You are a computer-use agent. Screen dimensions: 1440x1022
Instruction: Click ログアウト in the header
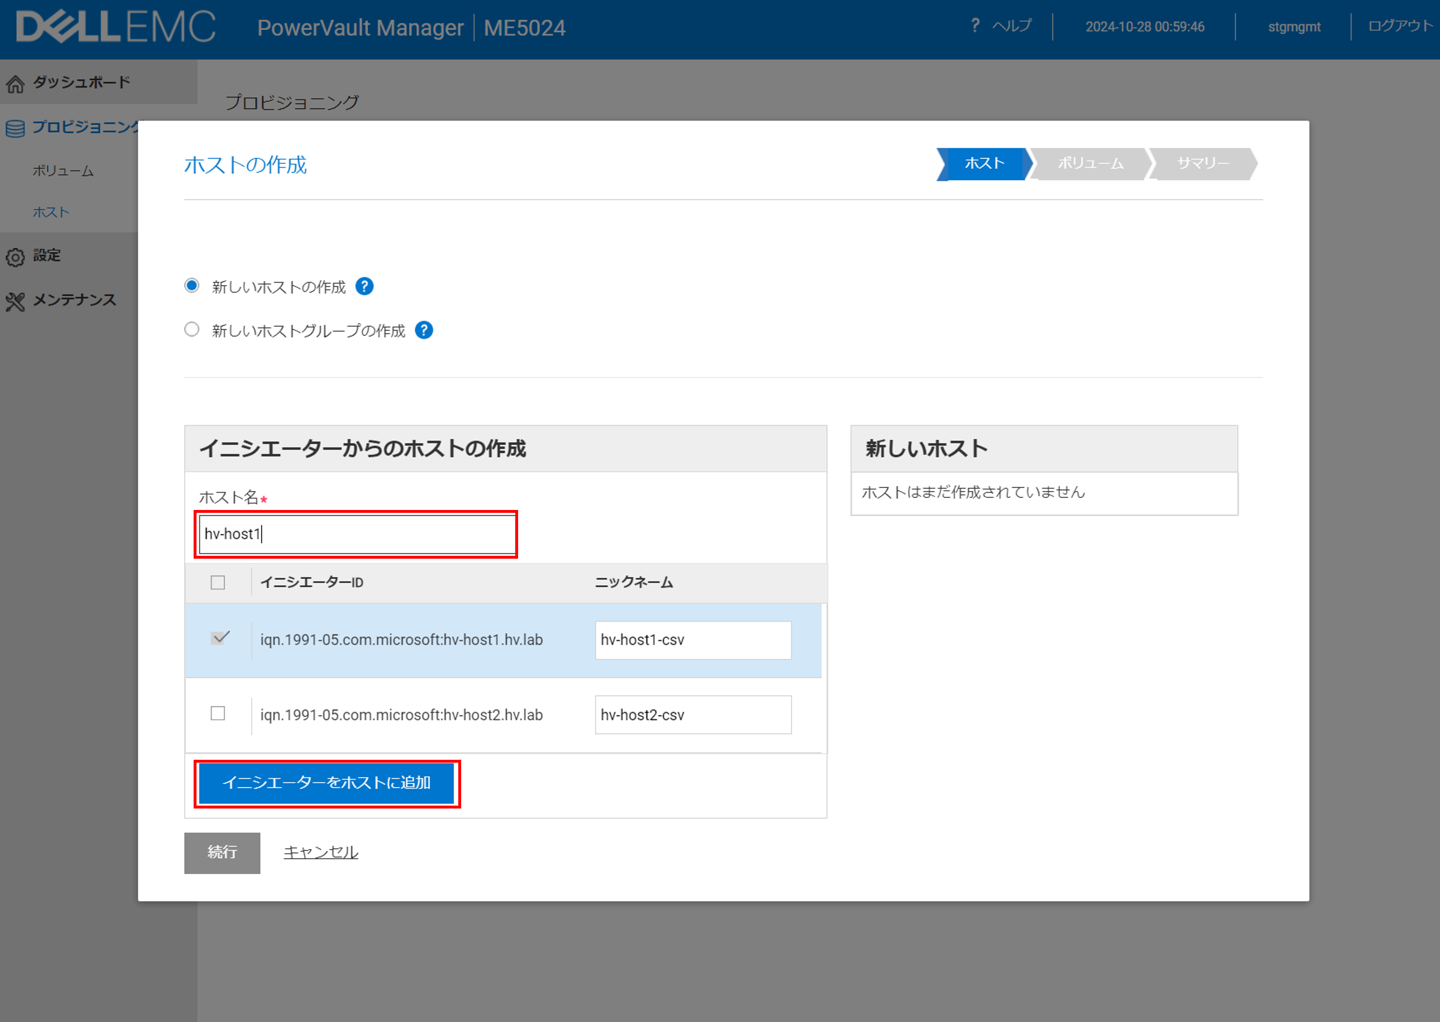pyautogui.click(x=1399, y=26)
